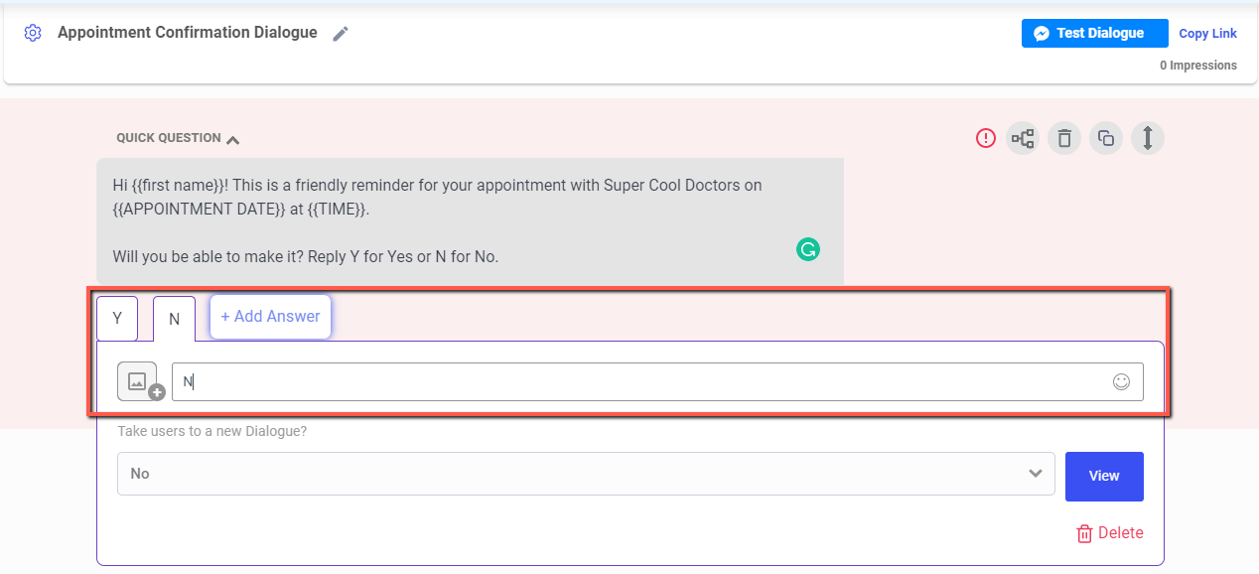Duplicate the Quick Question block

[x=1106, y=138]
